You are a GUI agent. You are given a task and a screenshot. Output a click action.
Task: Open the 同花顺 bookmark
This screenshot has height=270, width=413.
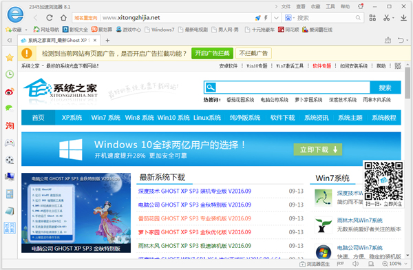[288, 30]
